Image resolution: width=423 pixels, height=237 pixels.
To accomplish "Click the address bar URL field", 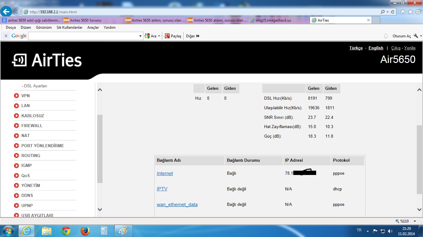I will 201,12.
